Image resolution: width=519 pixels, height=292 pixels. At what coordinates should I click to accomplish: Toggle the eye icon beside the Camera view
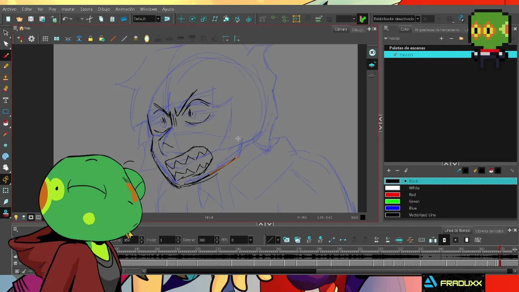(372, 53)
